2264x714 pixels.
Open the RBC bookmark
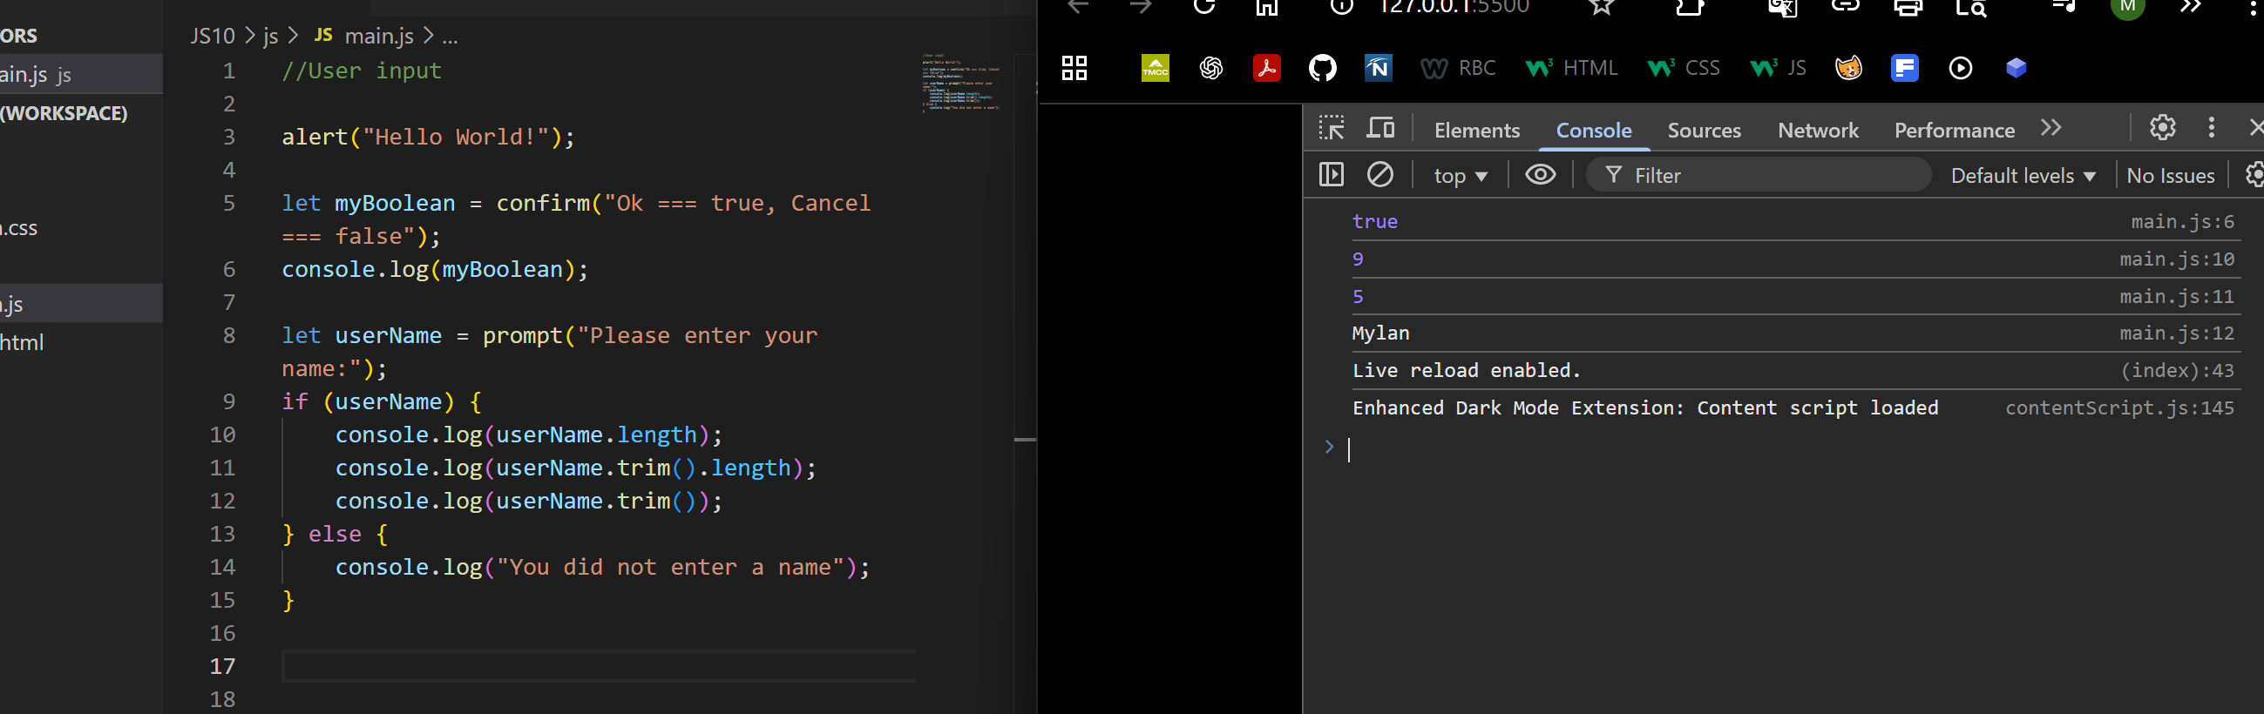1458,68
